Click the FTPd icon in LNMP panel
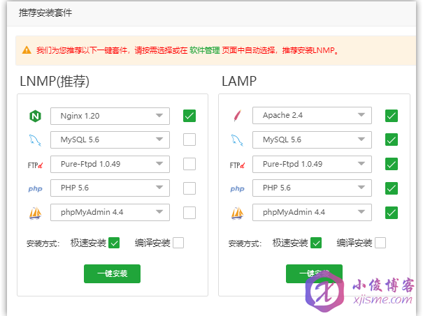 tap(35, 165)
